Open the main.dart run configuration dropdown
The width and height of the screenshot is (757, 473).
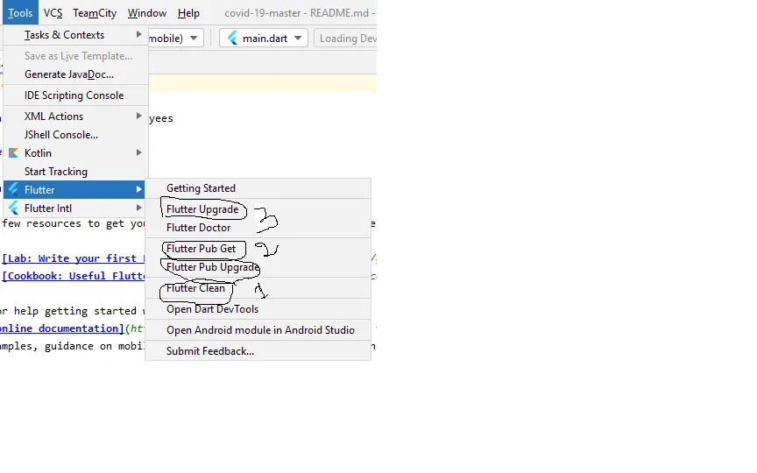coord(264,39)
